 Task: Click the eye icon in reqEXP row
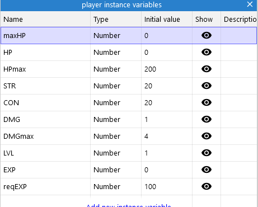[207, 186]
